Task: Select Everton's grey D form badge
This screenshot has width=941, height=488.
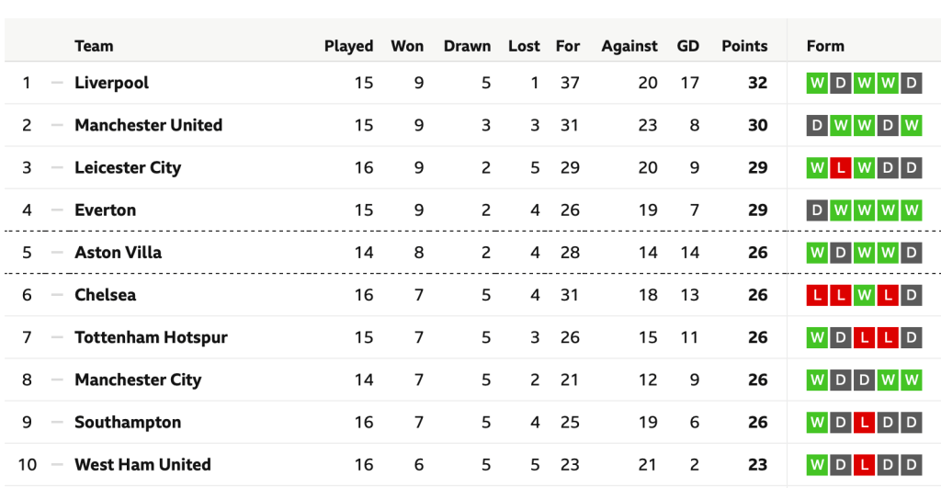Action: pos(817,210)
